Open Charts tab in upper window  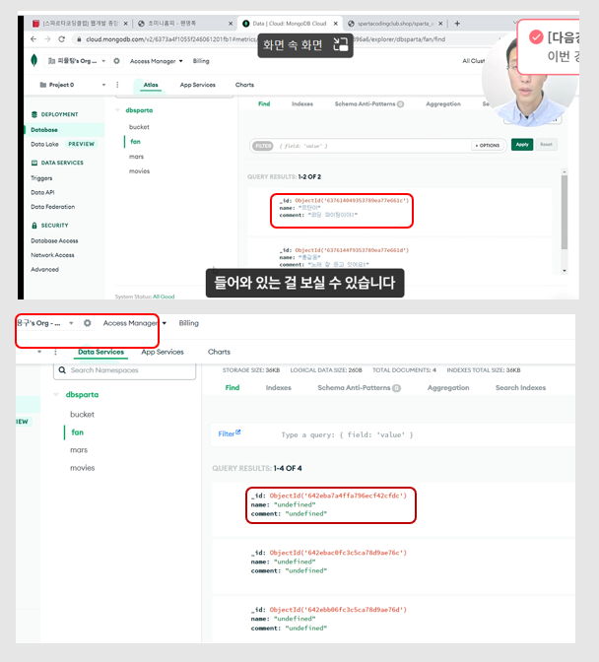244,85
